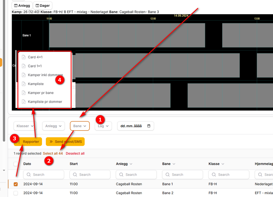
Task: Click the Send epost/SMS button
Action: coord(65,142)
